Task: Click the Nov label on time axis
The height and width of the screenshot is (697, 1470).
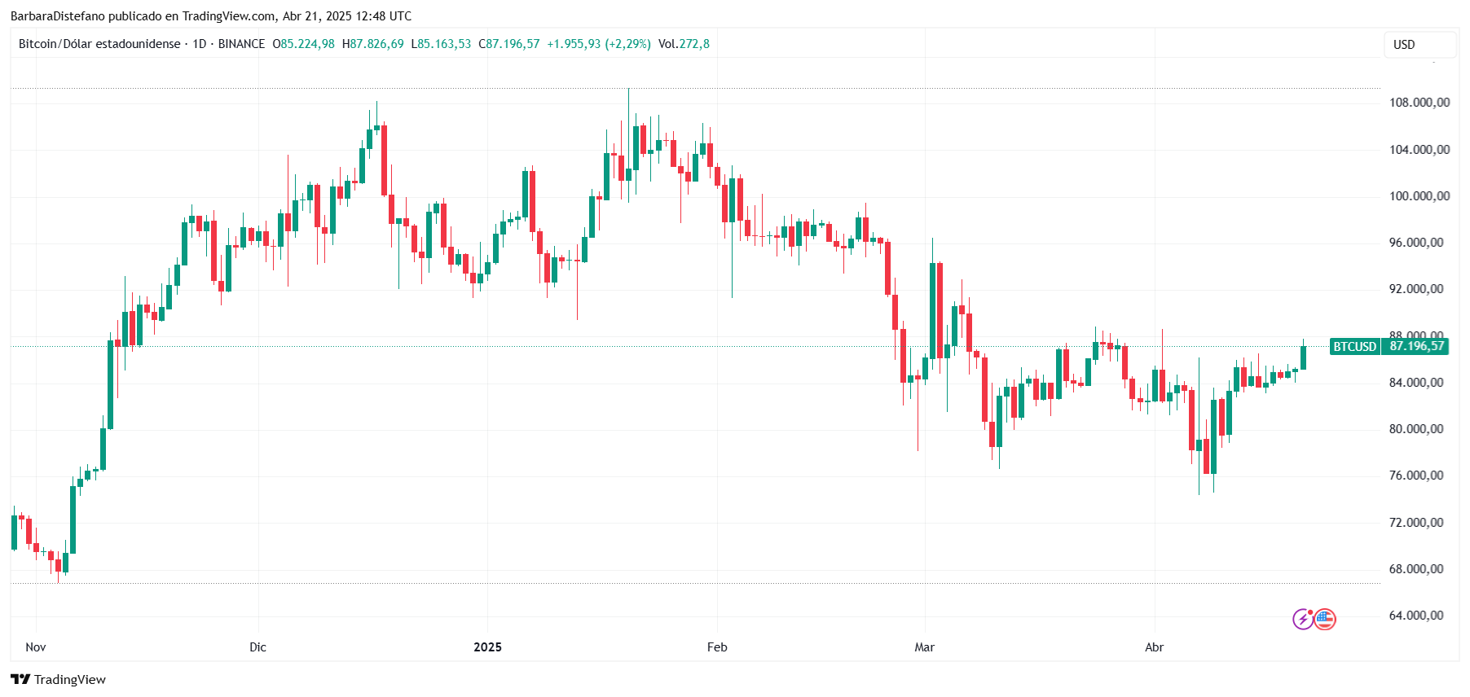Action: 36,647
